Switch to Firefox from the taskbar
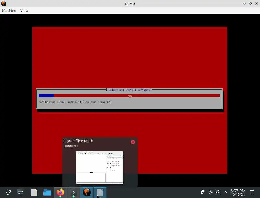 pyautogui.click(x=60, y=192)
